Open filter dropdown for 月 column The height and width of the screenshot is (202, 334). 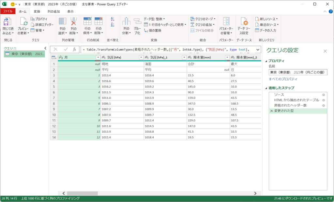point(98,57)
